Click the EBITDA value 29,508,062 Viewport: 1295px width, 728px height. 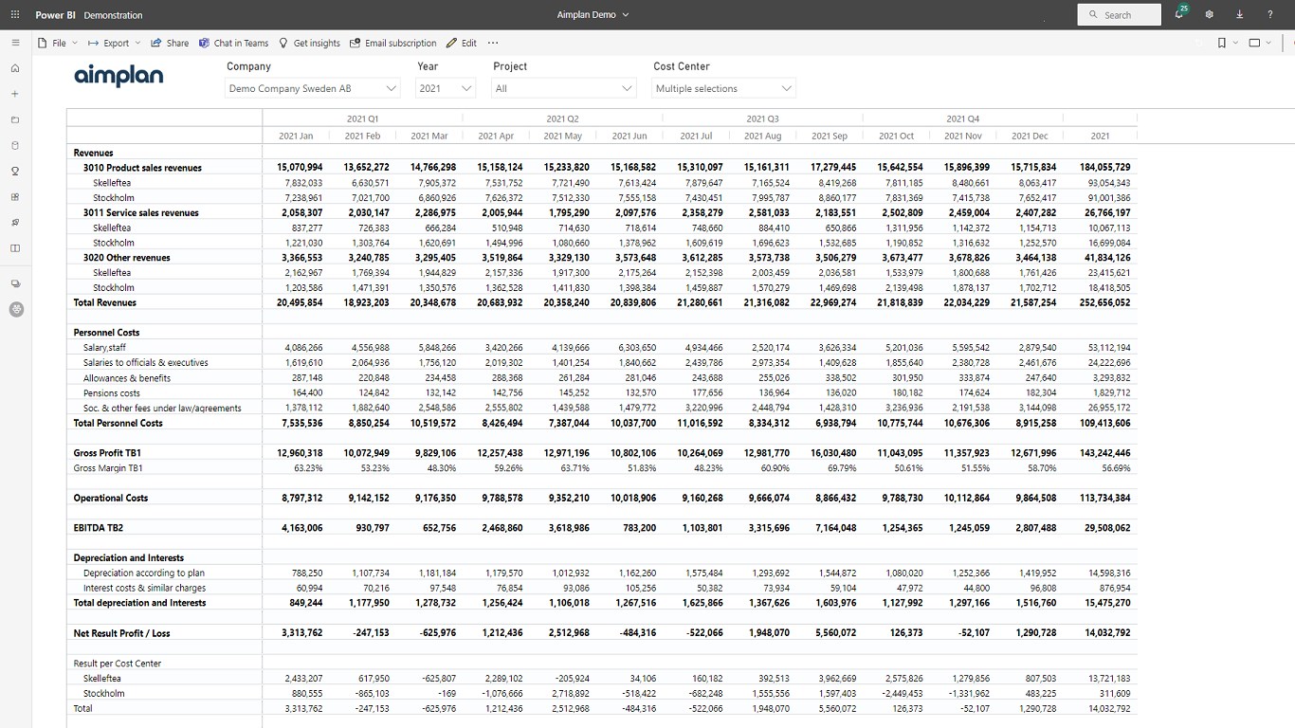click(1107, 528)
